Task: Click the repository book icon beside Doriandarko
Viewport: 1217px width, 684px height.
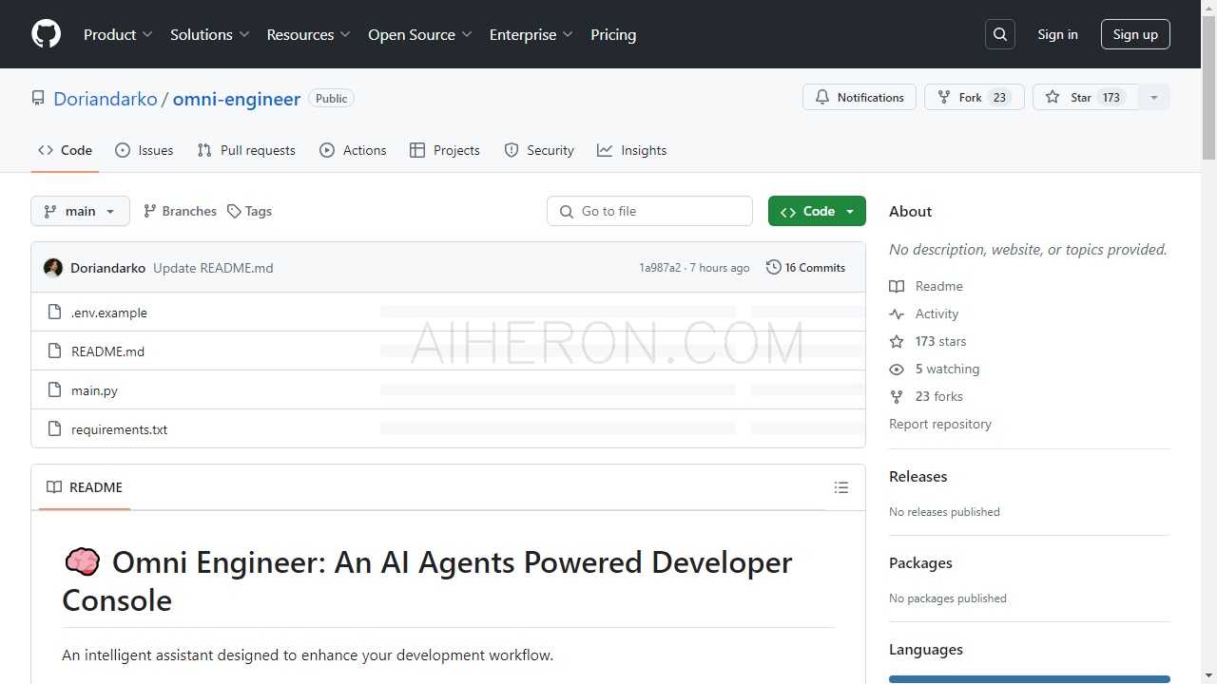Action: click(x=38, y=98)
